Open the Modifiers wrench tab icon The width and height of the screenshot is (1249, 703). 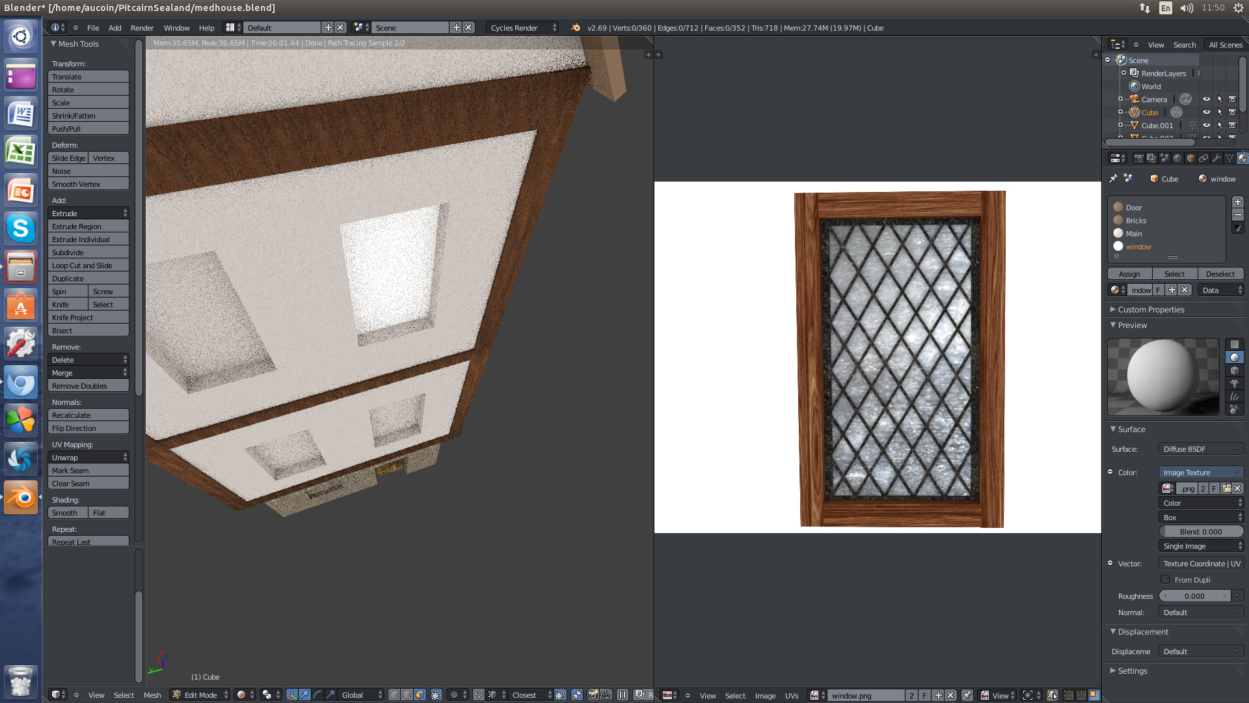(x=1216, y=158)
